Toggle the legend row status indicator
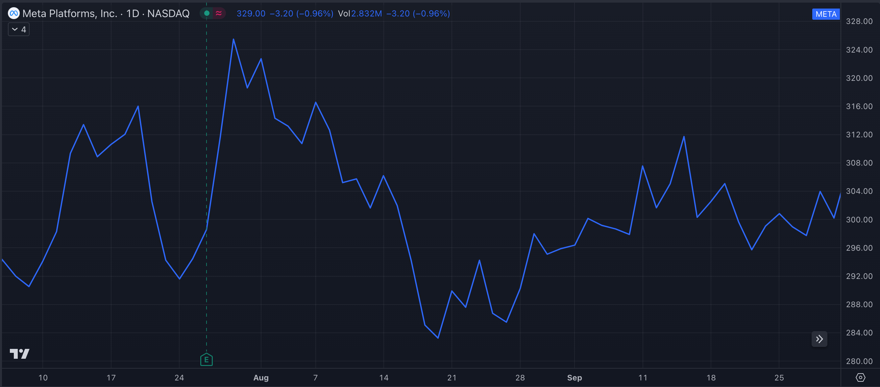The image size is (880, 387). 207,13
